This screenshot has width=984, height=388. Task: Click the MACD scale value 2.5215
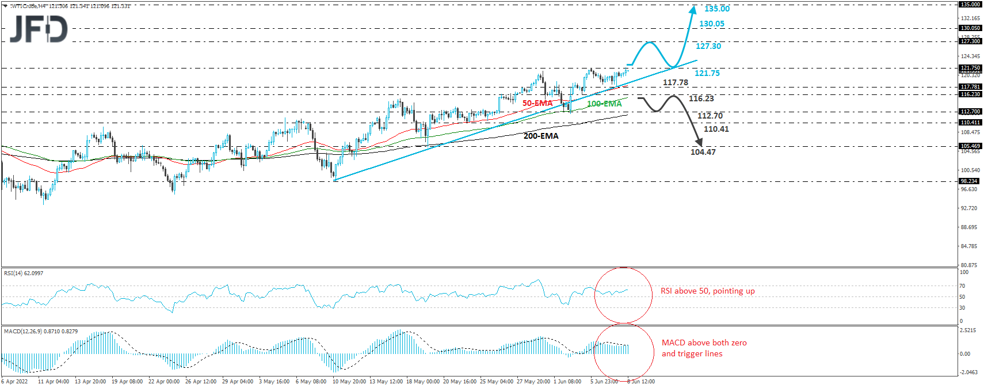point(968,330)
